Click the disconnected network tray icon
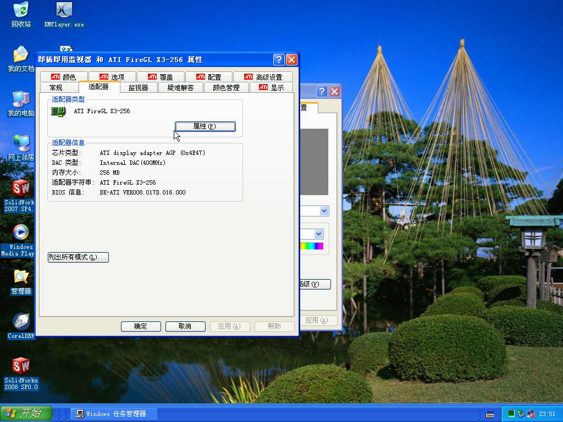The image size is (563, 422). 531,414
